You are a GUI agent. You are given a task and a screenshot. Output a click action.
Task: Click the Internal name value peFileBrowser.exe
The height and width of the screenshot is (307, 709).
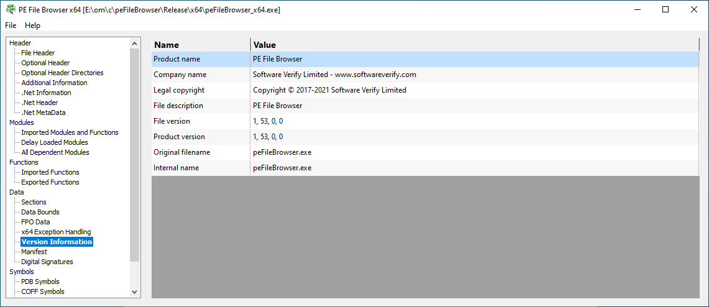pyautogui.click(x=282, y=168)
